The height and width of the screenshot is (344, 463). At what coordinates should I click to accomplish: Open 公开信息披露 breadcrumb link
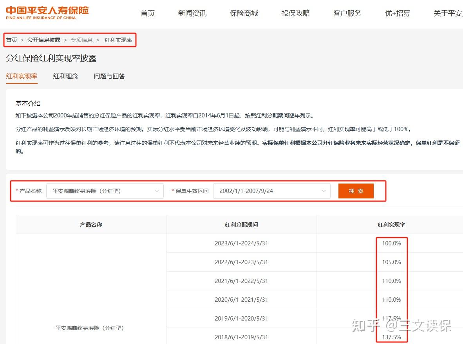pos(44,40)
